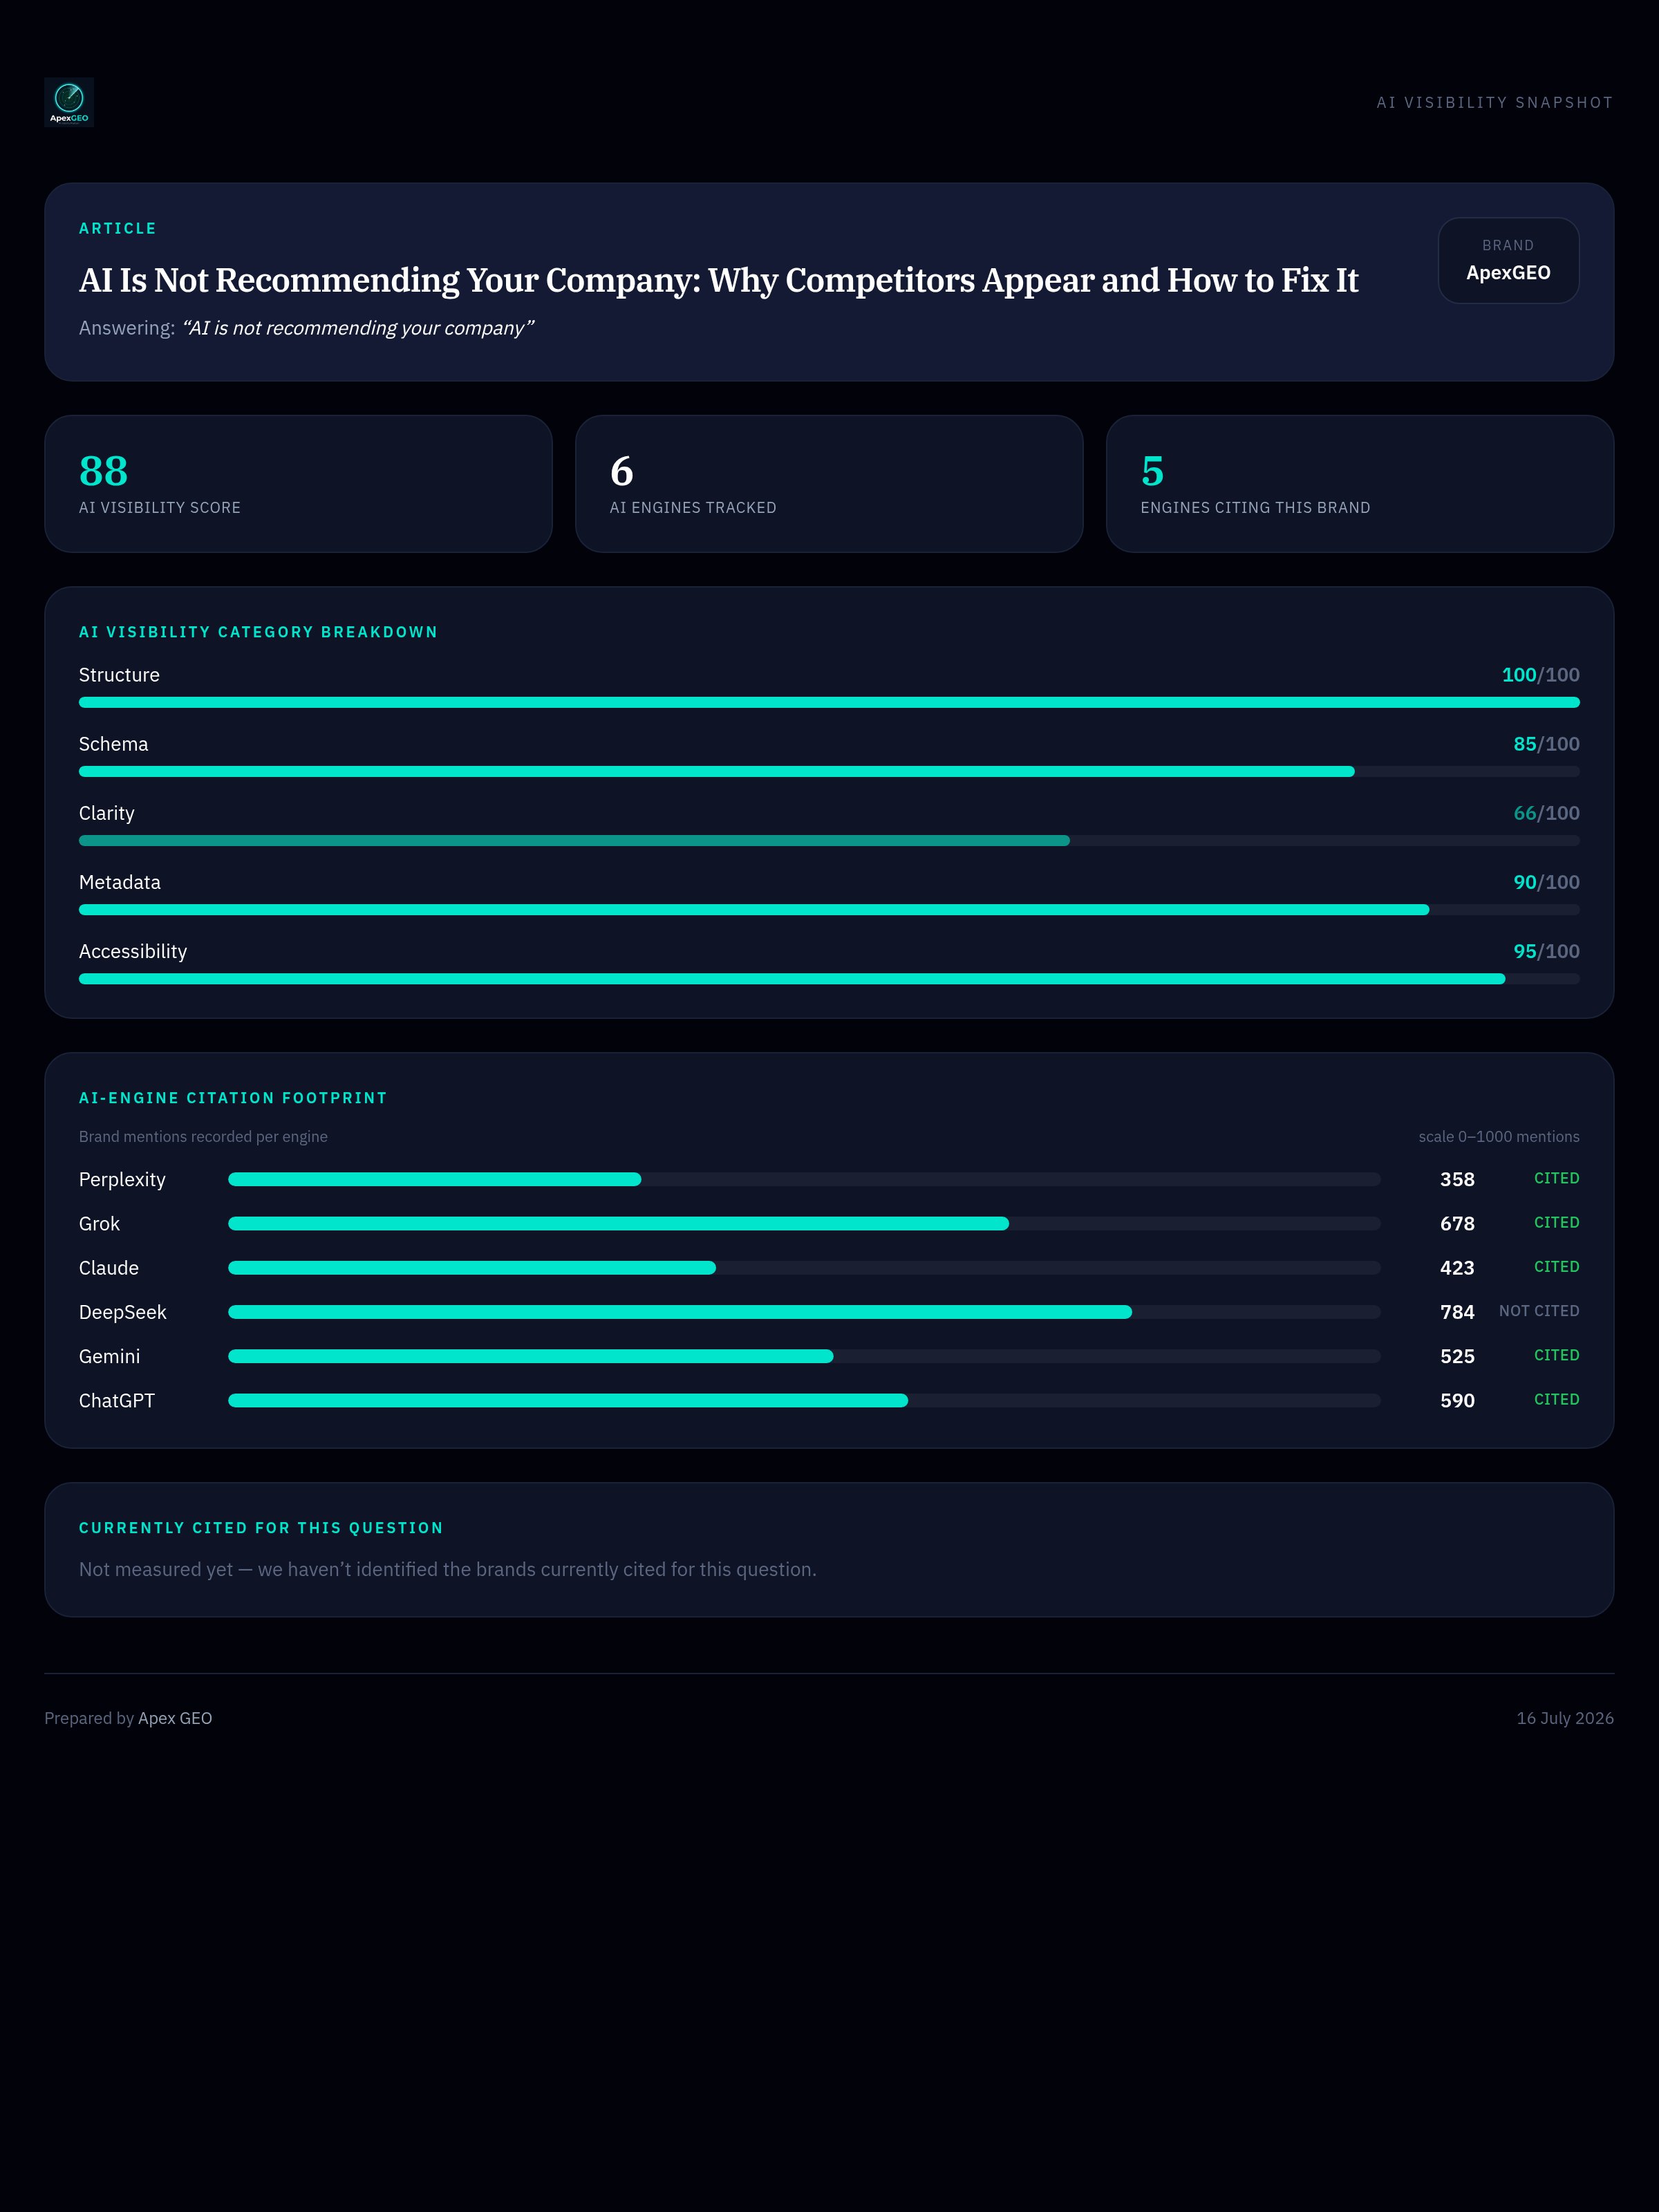Viewport: 1659px width, 2212px height.
Task: Click the 66/100 Clarity score
Action: (1546, 813)
